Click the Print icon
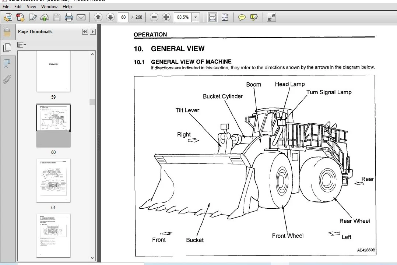397x265 pixels. click(x=68, y=17)
